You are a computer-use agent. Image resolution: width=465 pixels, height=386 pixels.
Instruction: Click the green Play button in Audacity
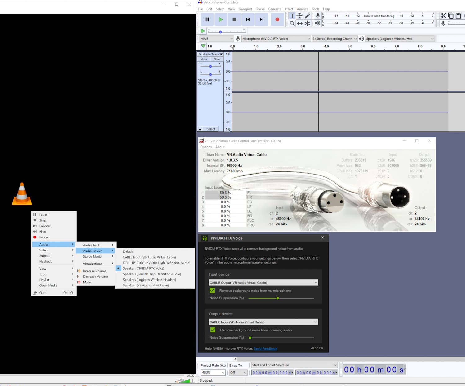click(x=221, y=20)
